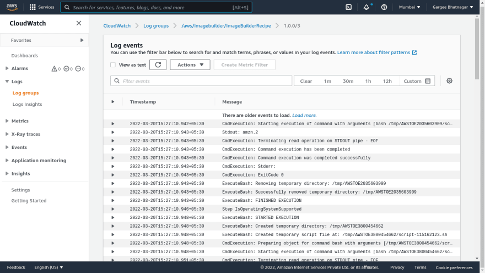Click the alarms OK checkmark count icon
Viewport: 485px width, 273px height.
66,69
